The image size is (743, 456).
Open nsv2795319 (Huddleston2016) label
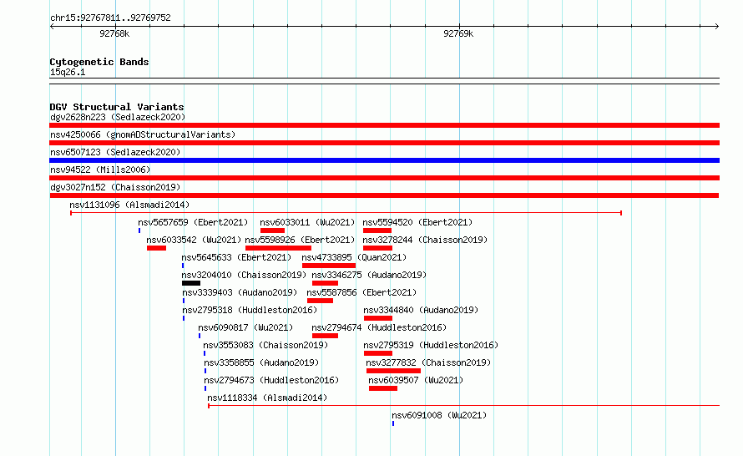[x=431, y=345]
